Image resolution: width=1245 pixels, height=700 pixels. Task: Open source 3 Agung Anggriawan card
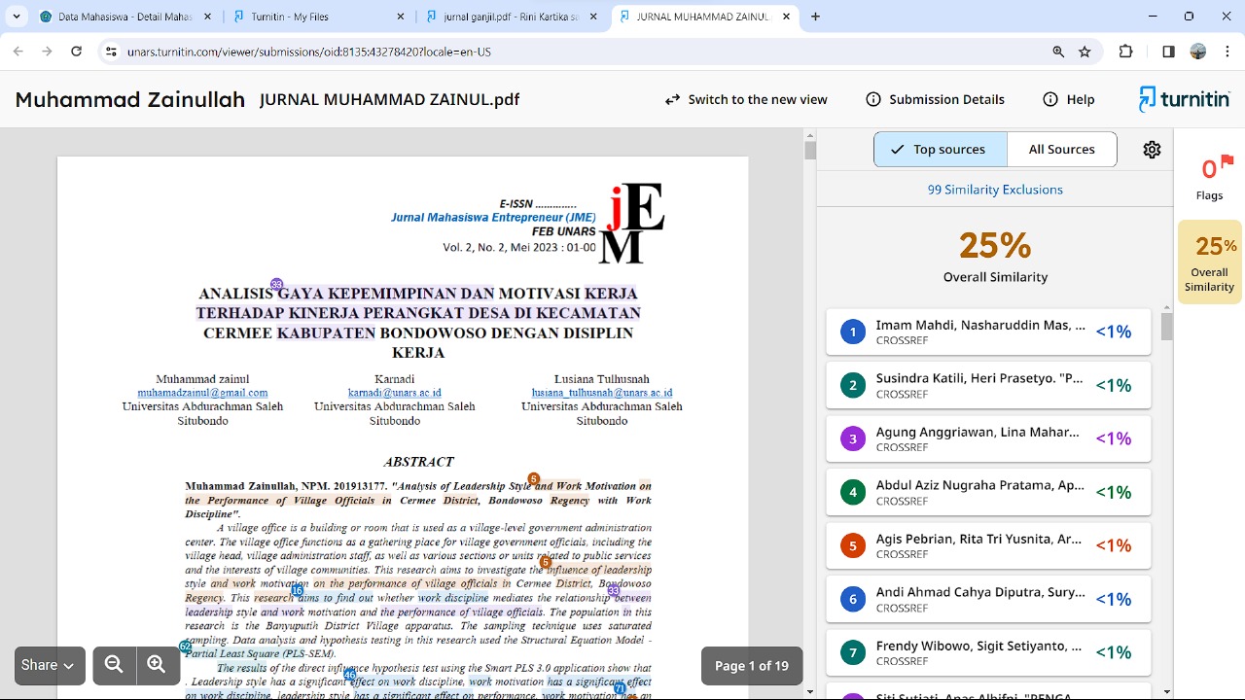tap(988, 438)
